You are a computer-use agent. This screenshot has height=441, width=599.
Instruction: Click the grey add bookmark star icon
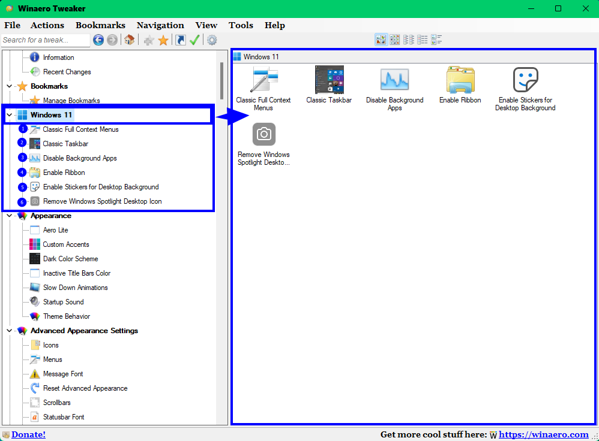pyautogui.click(x=149, y=40)
